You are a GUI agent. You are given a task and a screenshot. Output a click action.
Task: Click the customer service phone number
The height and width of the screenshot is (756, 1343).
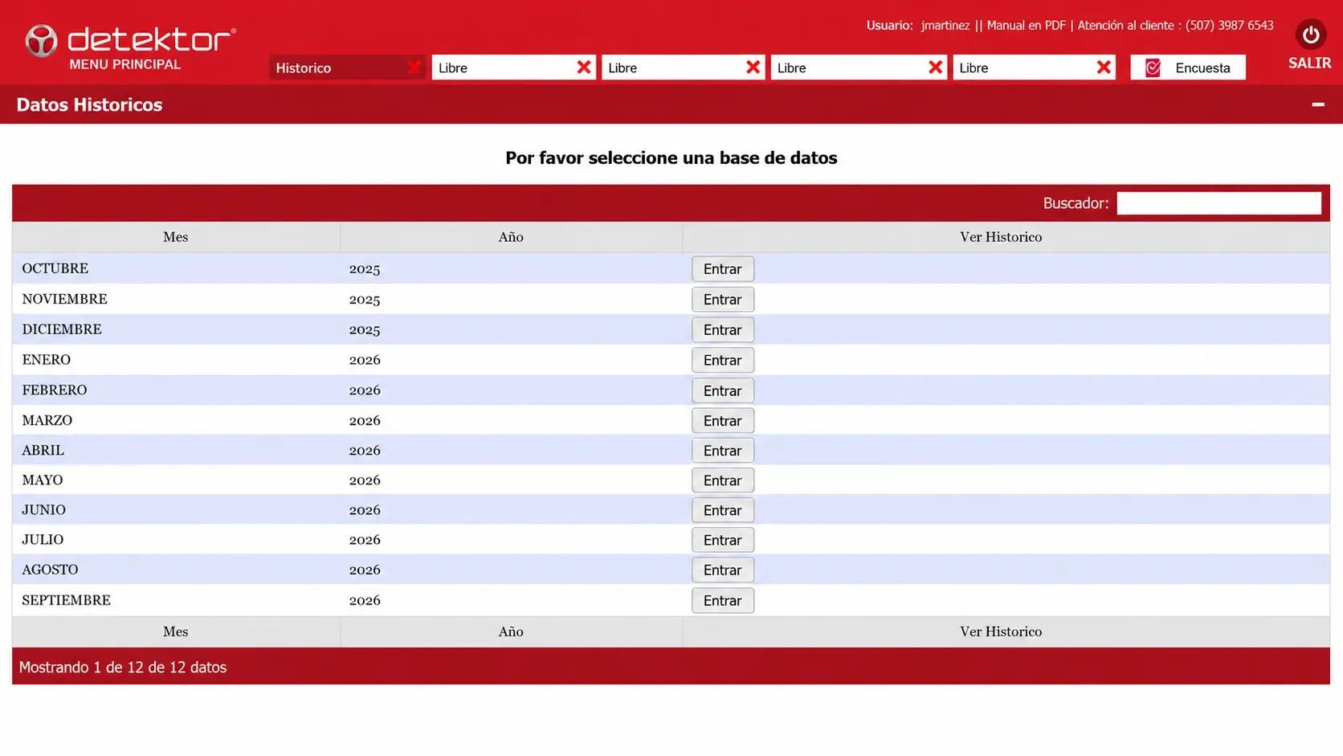point(1230,26)
